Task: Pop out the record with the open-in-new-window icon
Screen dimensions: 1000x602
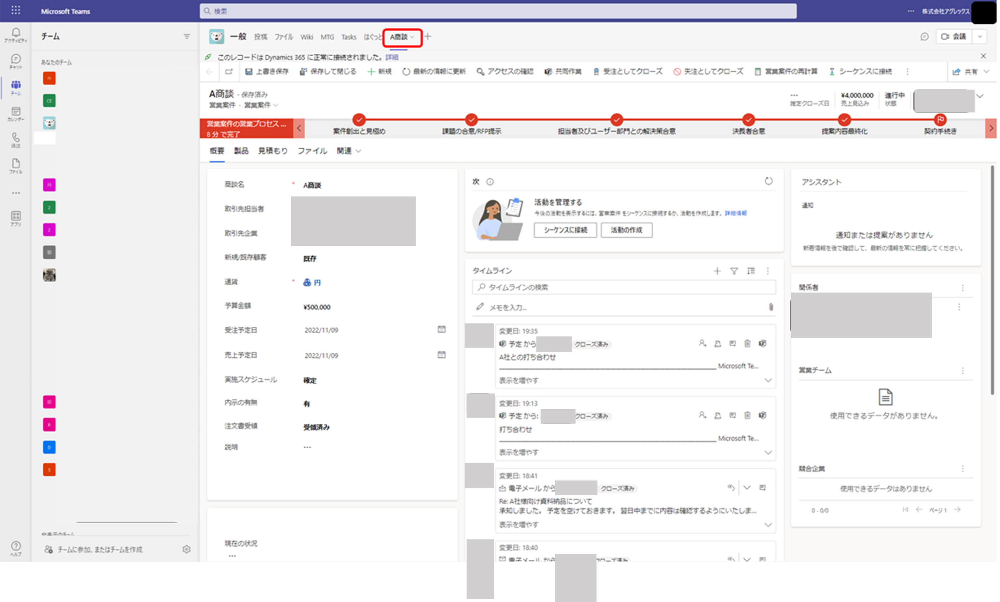Action: click(229, 71)
